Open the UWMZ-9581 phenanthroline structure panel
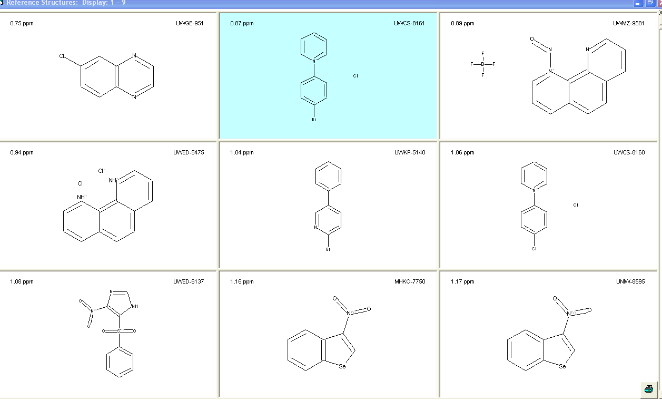 [548, 76]
